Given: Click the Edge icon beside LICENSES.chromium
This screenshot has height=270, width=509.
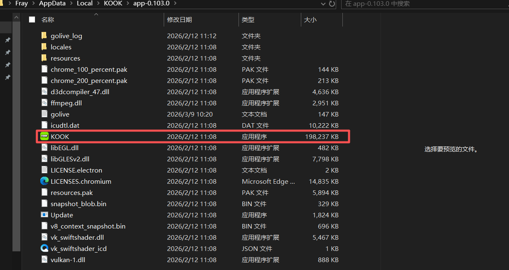Looking at the screenshot, I should click(44, 181).
